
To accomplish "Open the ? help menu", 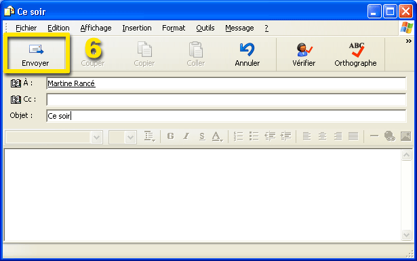I will (266, 28).
